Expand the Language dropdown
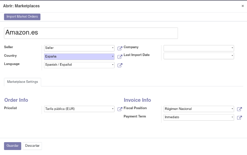Viewport: 247px width, 155px height. (112, 65)
